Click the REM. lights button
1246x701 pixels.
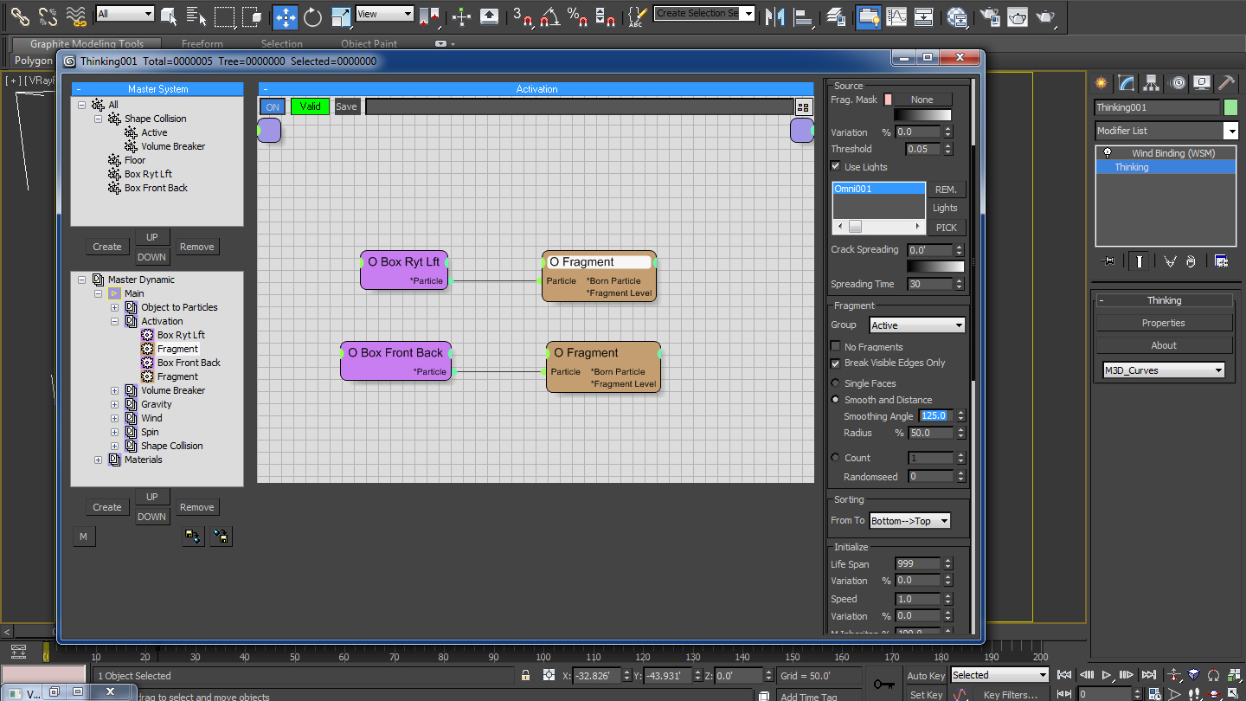tap(947, 190)
